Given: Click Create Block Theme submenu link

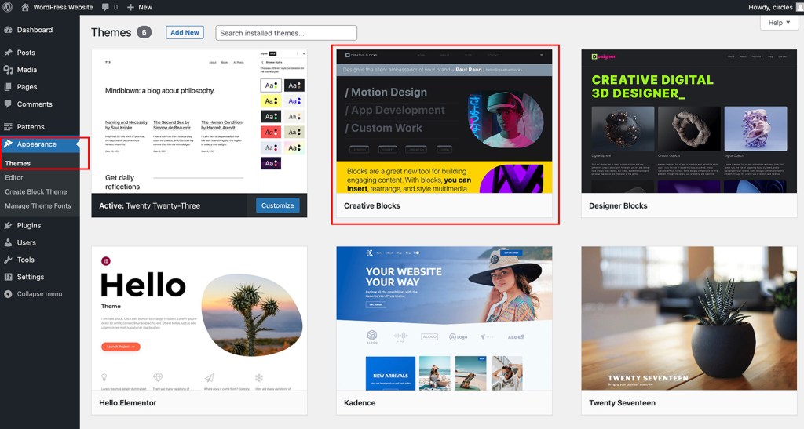Looking at the screenshot, I should click(36, 191).
